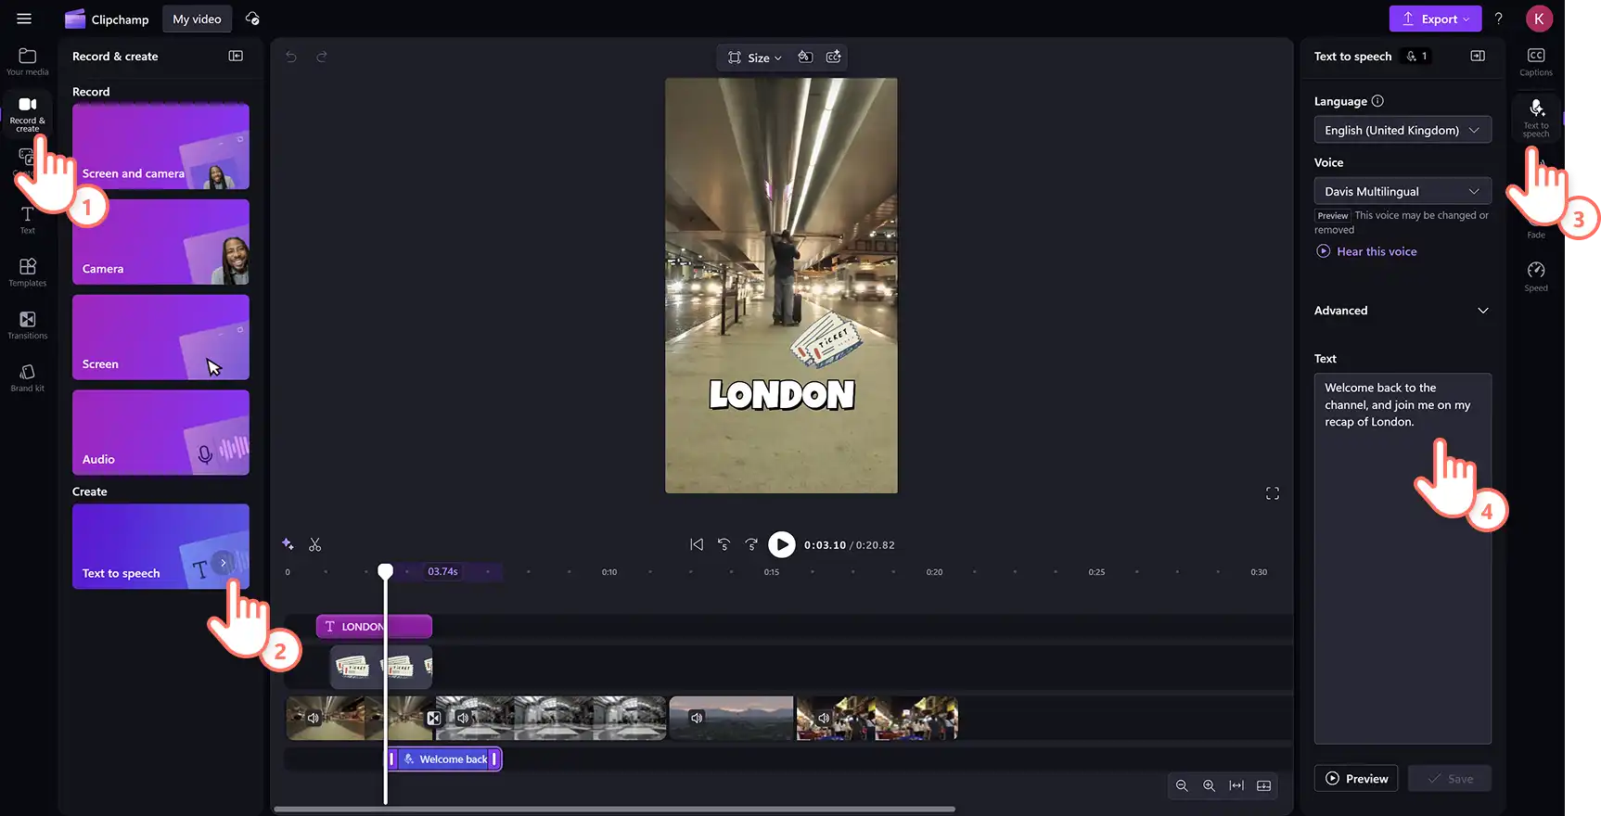Open Davis Multilingual voice dropdown
This screenshot has width=1601, height=816.
(x=1402, y=191)
